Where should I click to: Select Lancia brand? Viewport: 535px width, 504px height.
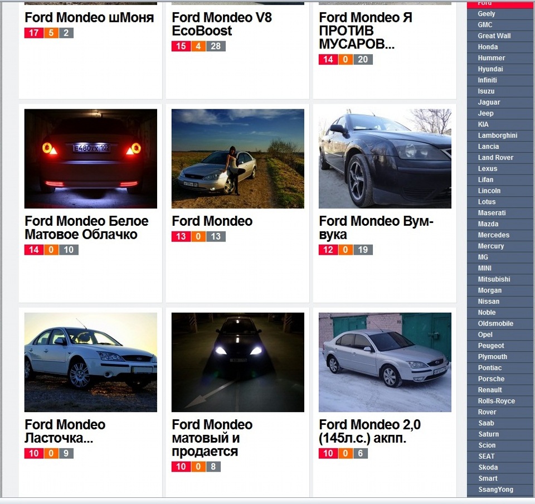pyautogui.click(x=501, y=147)
